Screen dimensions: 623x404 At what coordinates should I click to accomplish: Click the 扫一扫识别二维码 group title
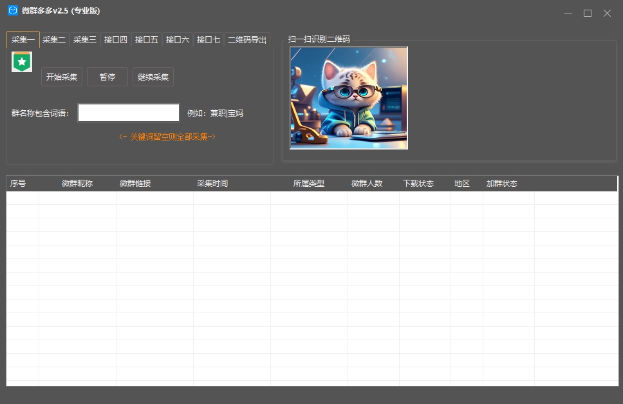[x=319, y=39]
